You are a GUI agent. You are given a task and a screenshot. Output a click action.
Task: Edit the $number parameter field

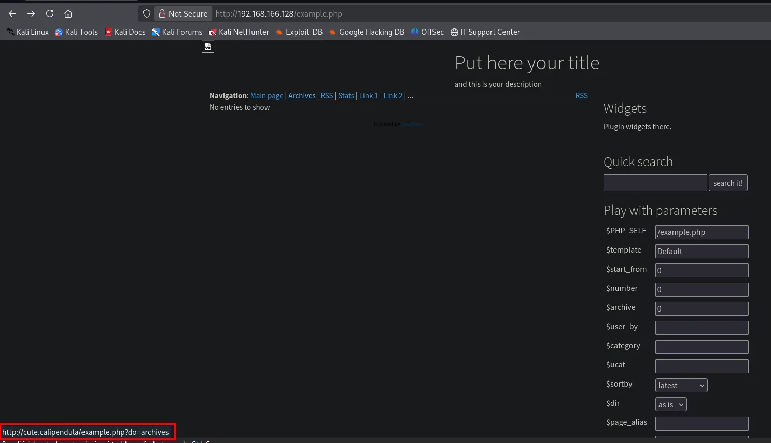pos(702,290)
